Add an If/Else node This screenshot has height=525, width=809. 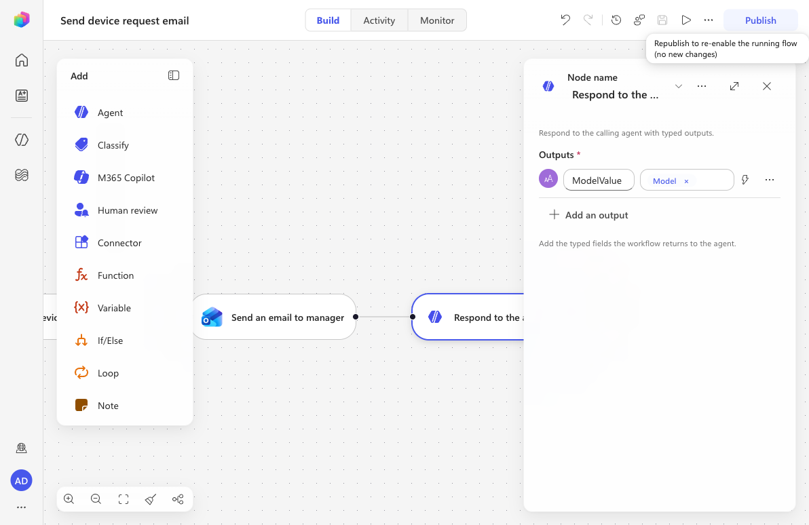click(125, 341)
